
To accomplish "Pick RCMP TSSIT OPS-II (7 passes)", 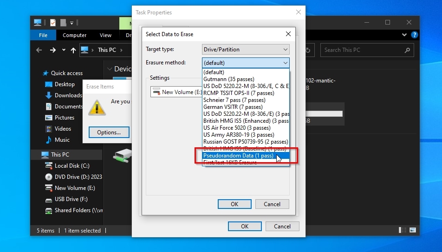I will click(x=246, y=93).
